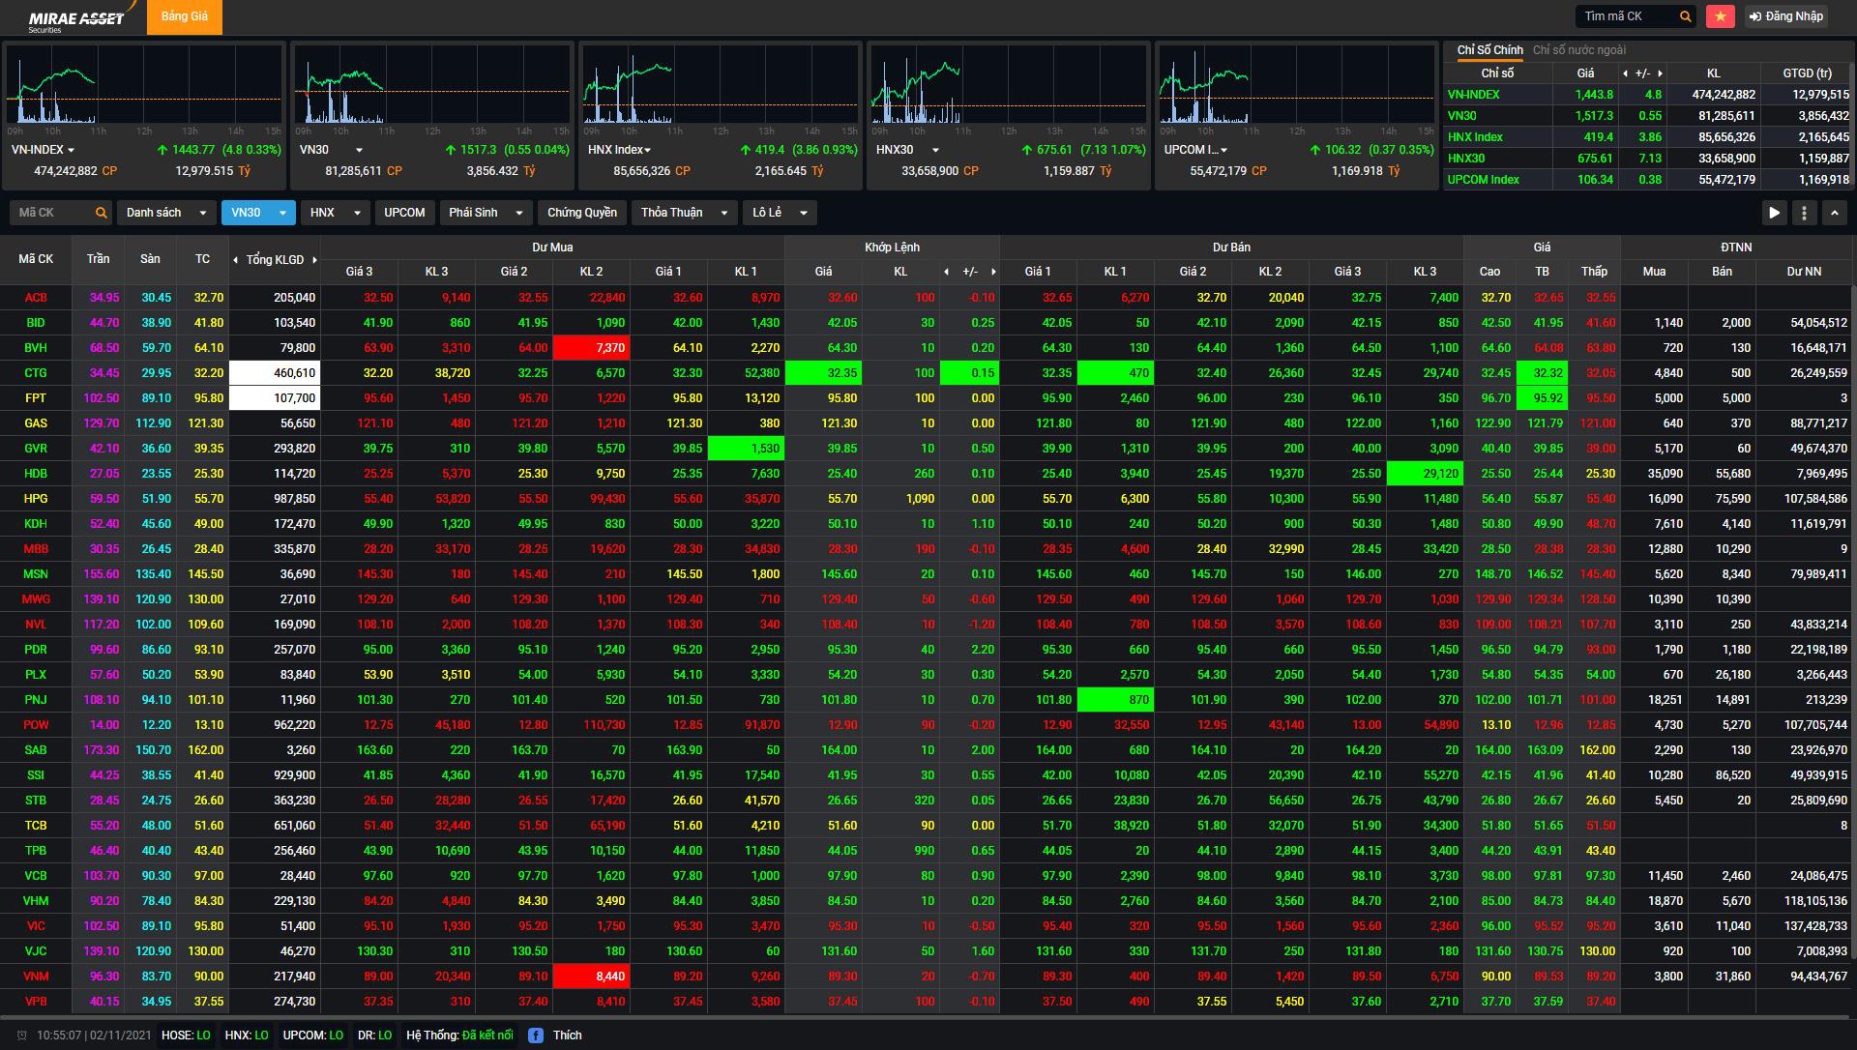Click the Facebook icon in the status bar

click(x=536, y=1035)
